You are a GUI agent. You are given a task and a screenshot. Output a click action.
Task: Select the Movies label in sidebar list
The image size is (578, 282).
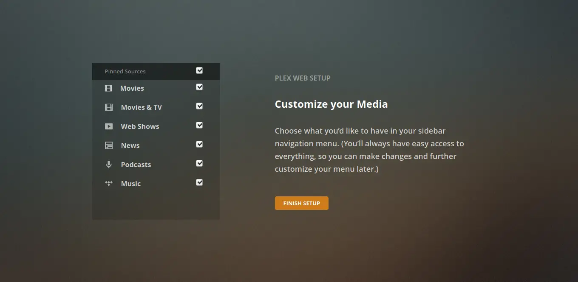tap(132, 88)
